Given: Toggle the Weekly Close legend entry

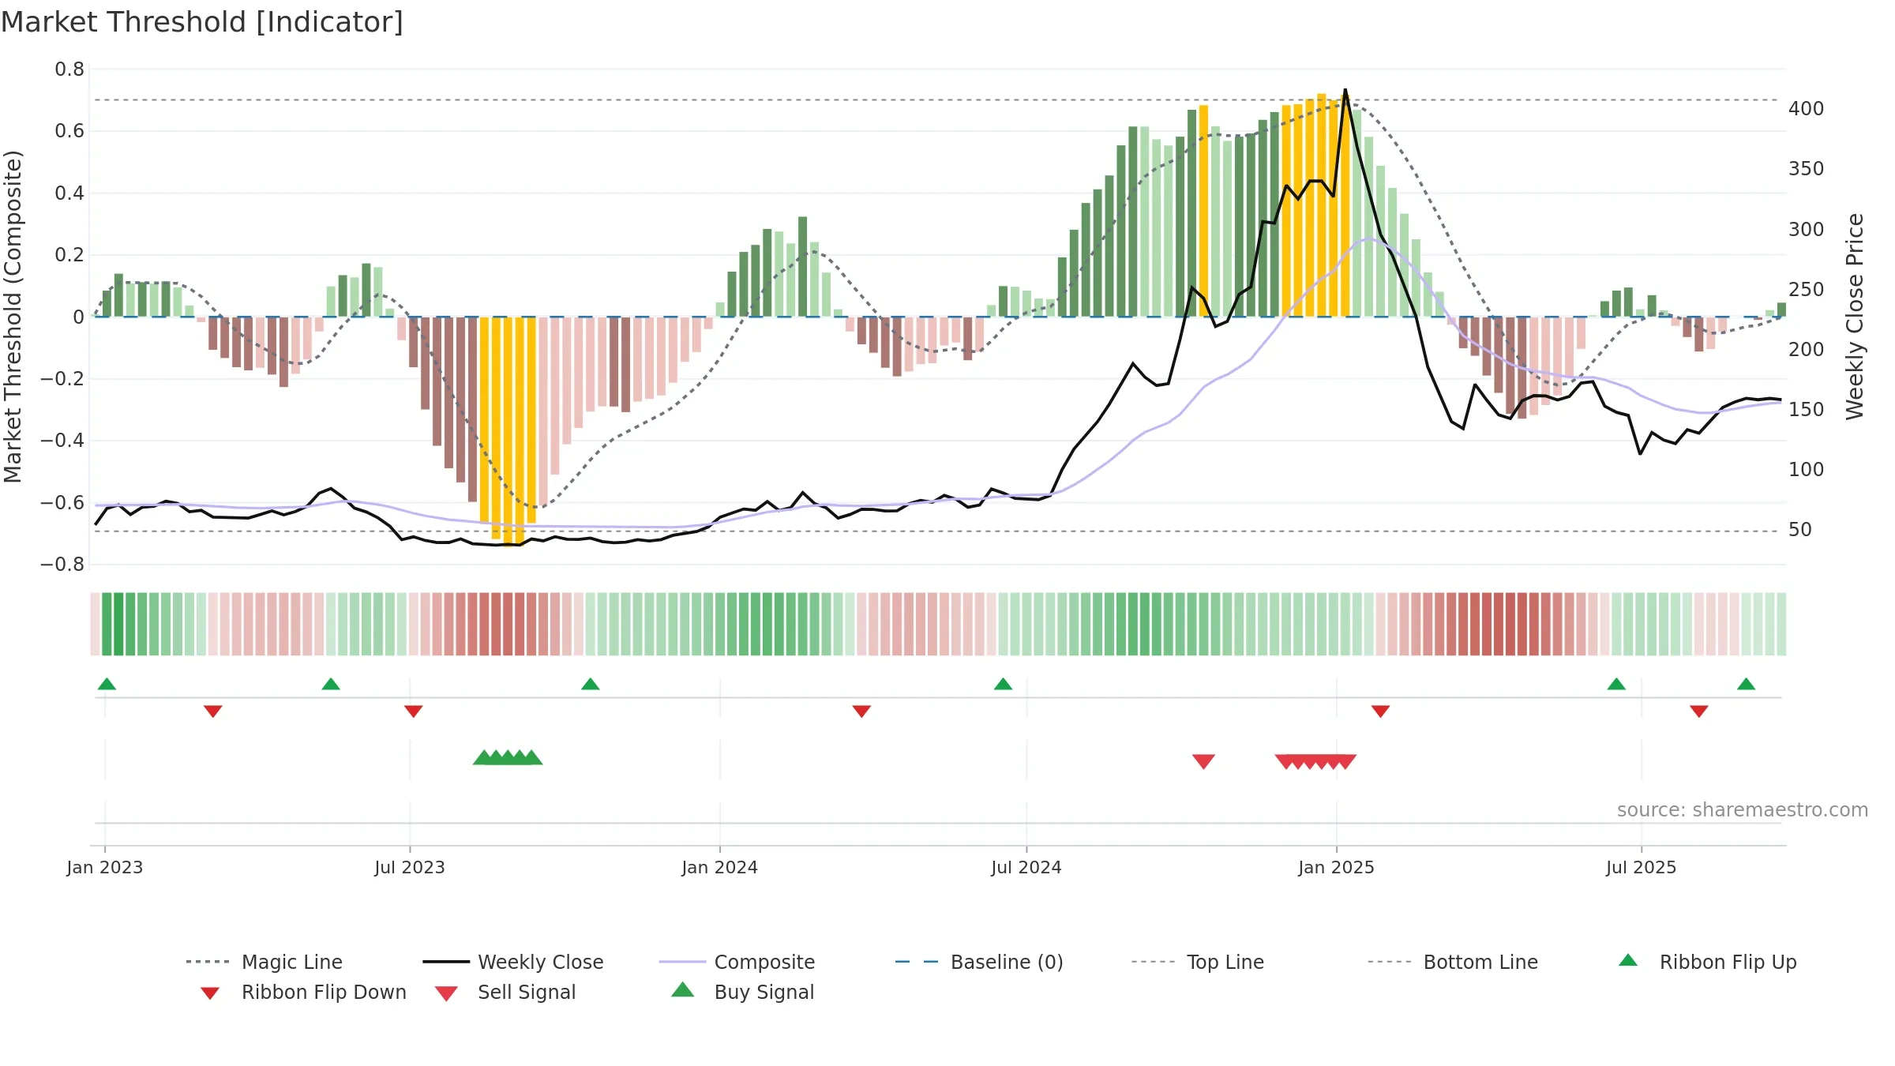Looking at the screenshot, I should click(x=513, y=962).
